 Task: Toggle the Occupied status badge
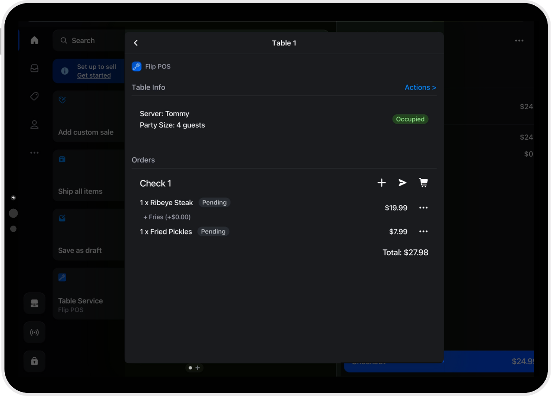pyautogui.click(x=410, y=119)
